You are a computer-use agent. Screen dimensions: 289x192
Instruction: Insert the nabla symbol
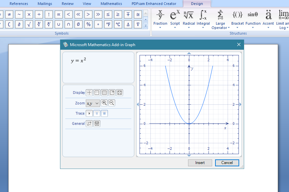[138, 24]
